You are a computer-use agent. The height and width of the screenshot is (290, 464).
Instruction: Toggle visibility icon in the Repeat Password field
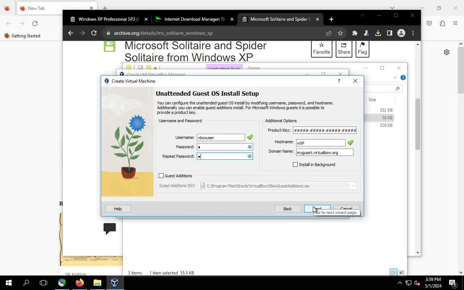click(x=249, y=156)
